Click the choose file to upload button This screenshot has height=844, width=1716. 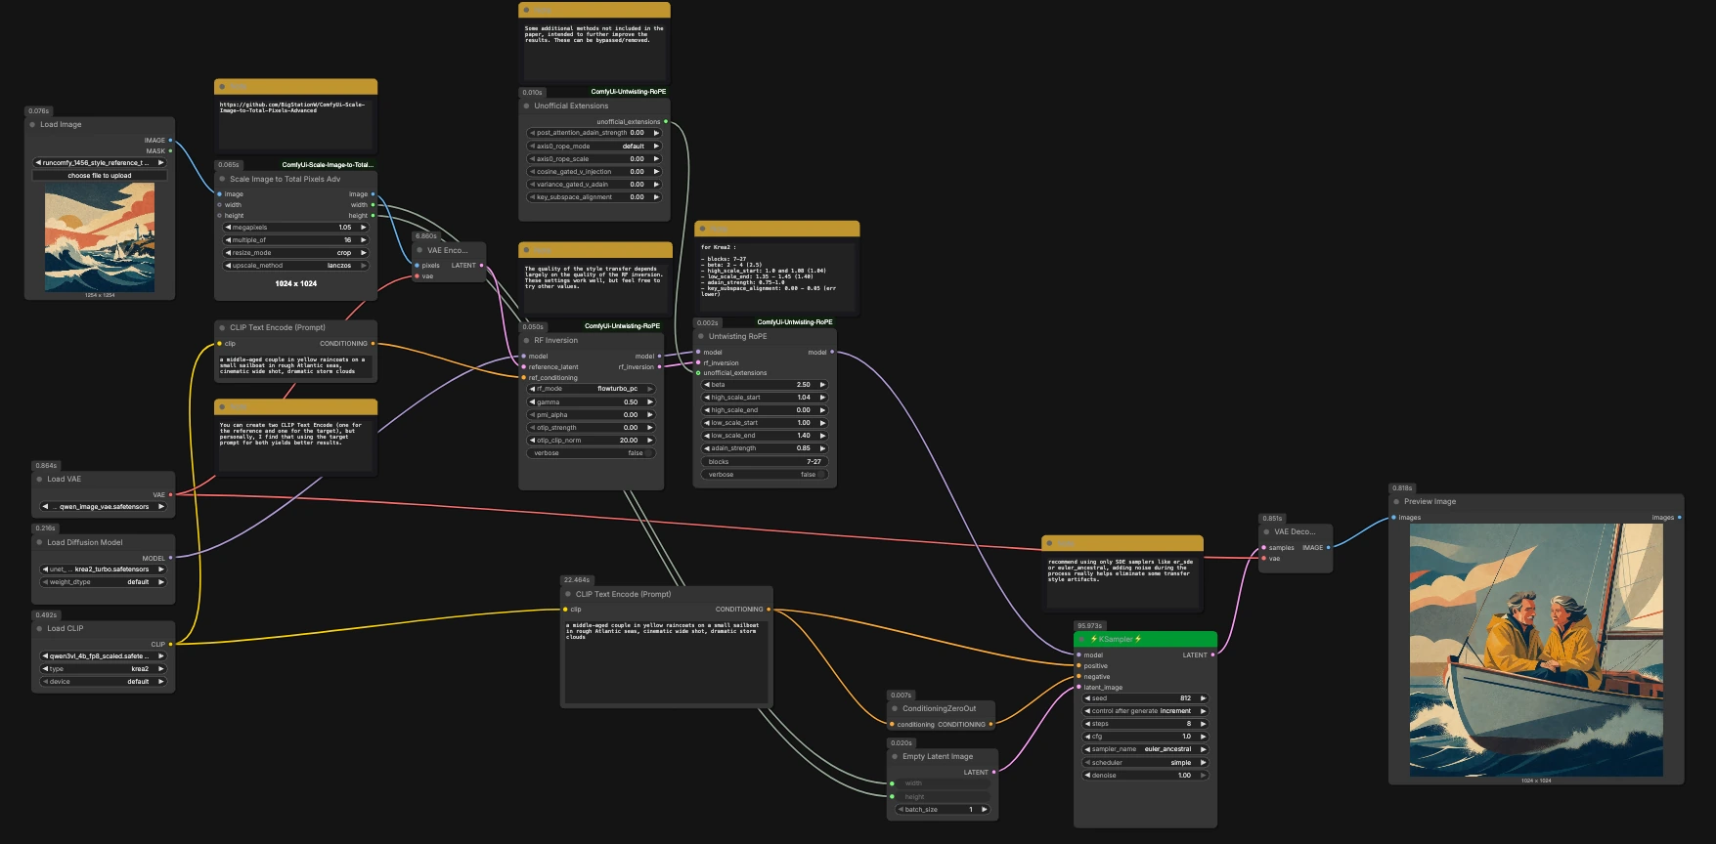[x=100, y=176]
